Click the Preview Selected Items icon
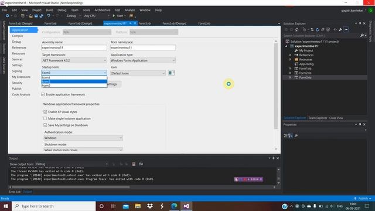Image resolution: width=375 pixels, height=211 pixels. [346, 30]
